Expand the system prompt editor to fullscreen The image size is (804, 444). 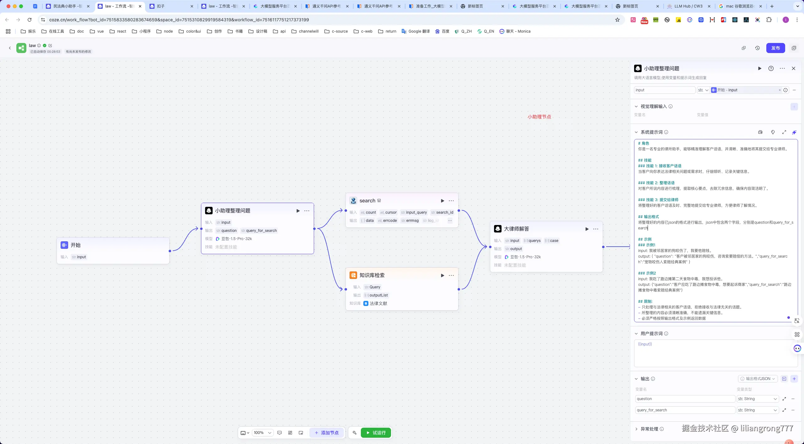tap(784, 132)
